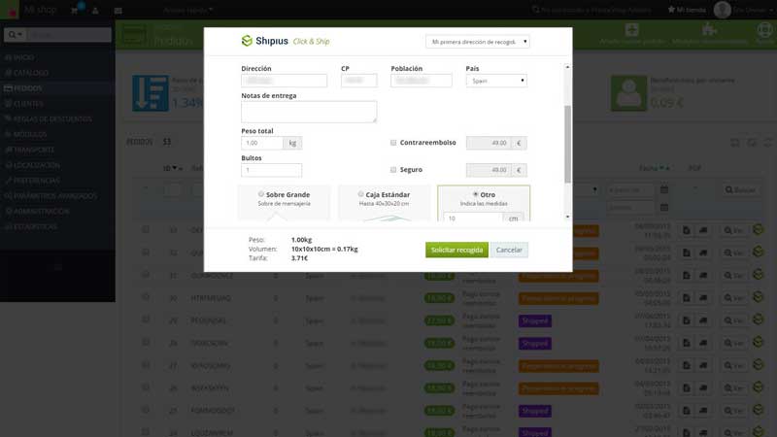Click the invoice document icon on order row 32
Image resolution: width=777 pixels, height=437 pixels.
[x=687, y=252]
